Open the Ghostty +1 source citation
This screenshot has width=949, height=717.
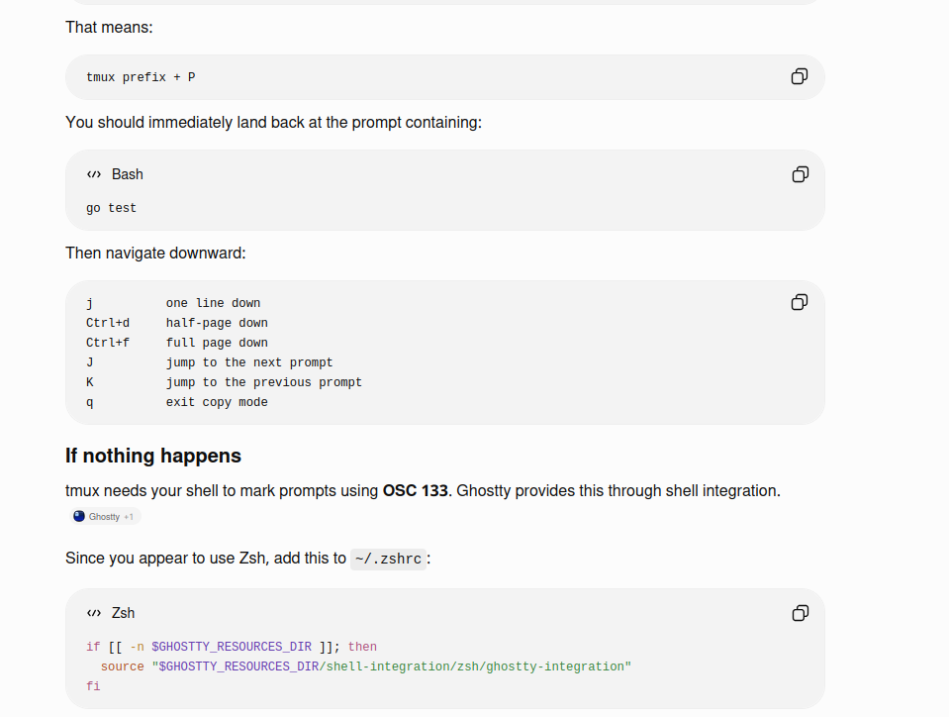click(104, 517)
